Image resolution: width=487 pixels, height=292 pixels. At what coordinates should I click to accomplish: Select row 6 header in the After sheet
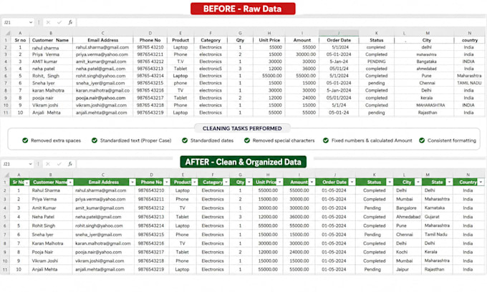(5, 226)
